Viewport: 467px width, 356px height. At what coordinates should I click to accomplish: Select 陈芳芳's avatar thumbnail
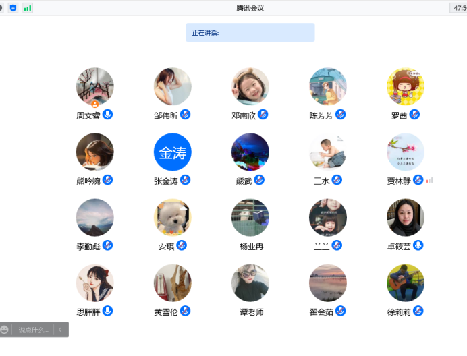click(328, 86)
